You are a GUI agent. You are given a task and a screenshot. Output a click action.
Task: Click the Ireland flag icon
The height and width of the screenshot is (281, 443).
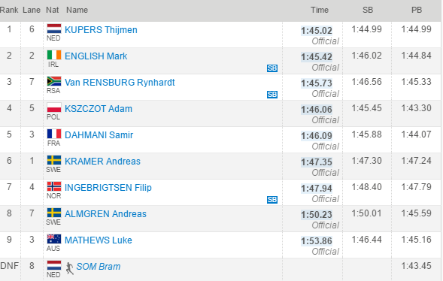[54, 55]
